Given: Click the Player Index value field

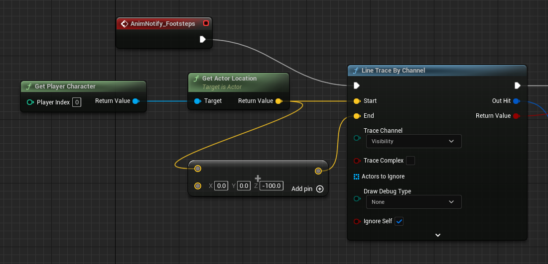Looking at the screenshot, I should pyautogui.click(x=77, y=102).
